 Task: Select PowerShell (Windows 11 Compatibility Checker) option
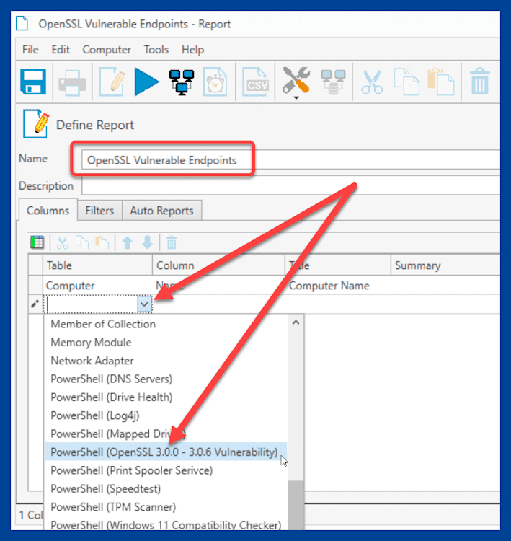[x=166, y=525]
